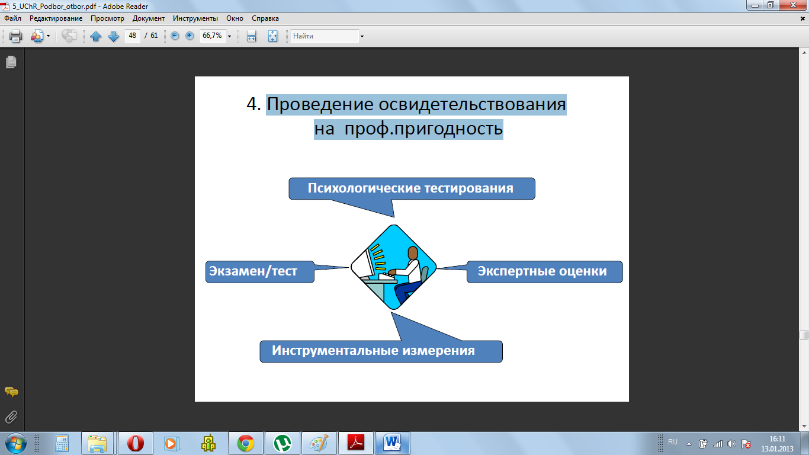The image size is (809, 455).
Task: Click the Adobe Reader title bar PDF icon
Action: click(x=6, y=6)
